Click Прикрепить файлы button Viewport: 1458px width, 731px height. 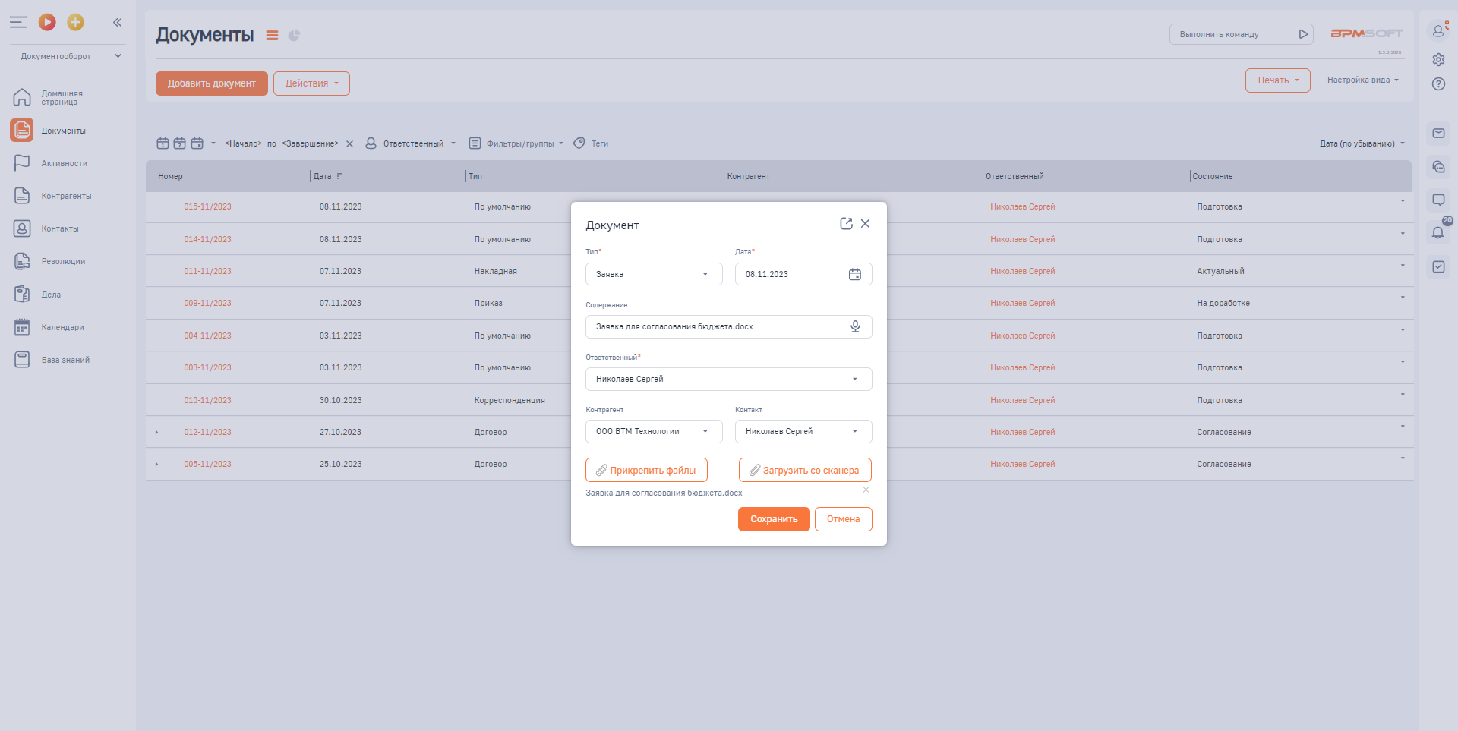click(x=646, y=470)
